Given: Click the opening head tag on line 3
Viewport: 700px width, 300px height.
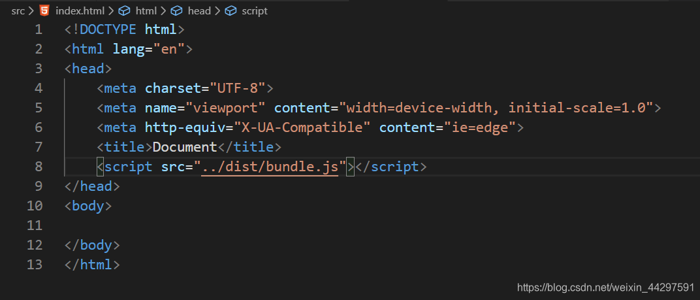Looking at the screenshot, I should pyautogui.click(x=88, y=69).
